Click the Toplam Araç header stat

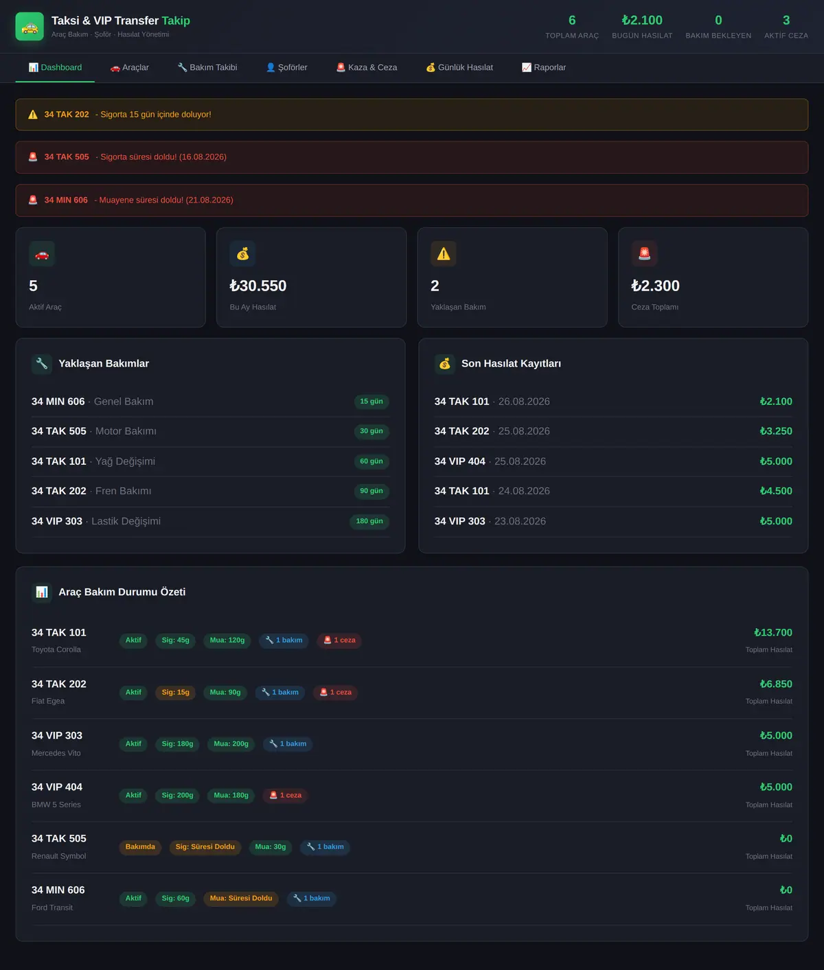pos(572,27)
